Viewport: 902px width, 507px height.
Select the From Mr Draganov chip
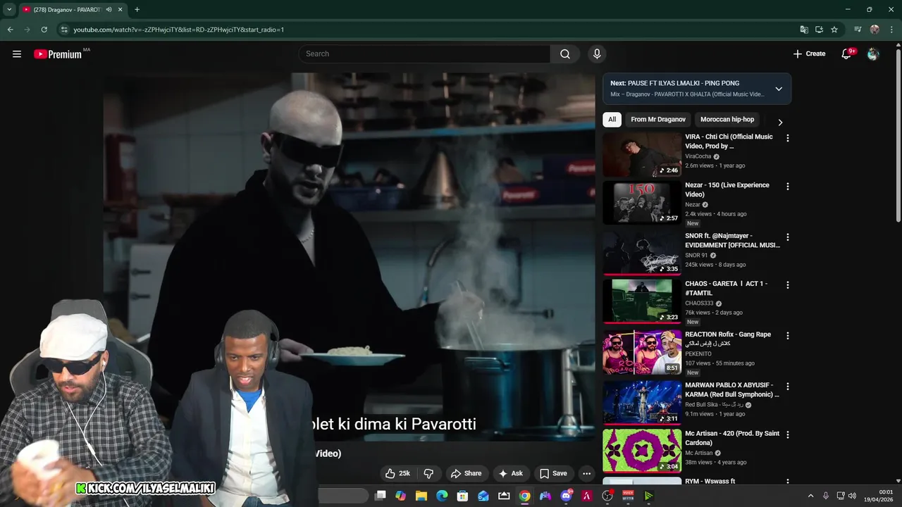pyautogui.click(x=658, y=120)
